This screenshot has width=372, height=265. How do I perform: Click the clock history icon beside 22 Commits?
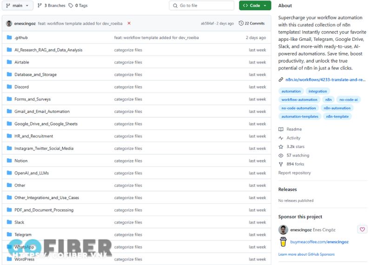pyautogui.click(x=241, y=23)
